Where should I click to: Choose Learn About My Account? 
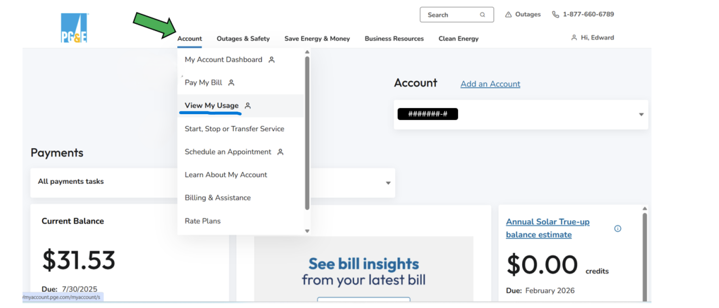pyautogui.click(x=240, y=175)
